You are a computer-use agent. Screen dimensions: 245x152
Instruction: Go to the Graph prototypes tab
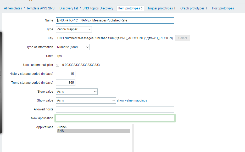point(193,8)
